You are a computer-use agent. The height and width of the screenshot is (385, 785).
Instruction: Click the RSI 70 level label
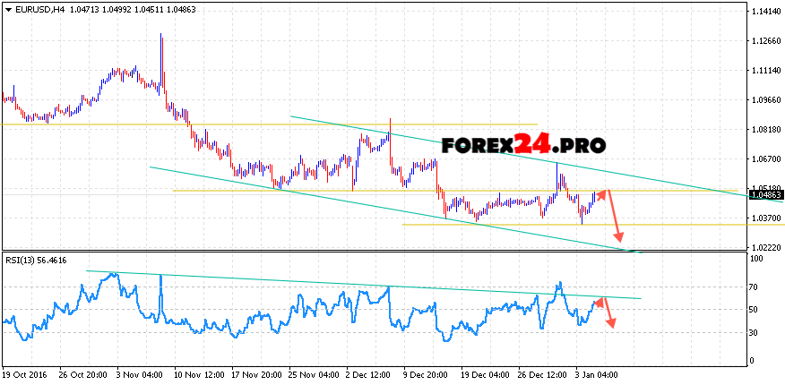[x=755, y=287]
